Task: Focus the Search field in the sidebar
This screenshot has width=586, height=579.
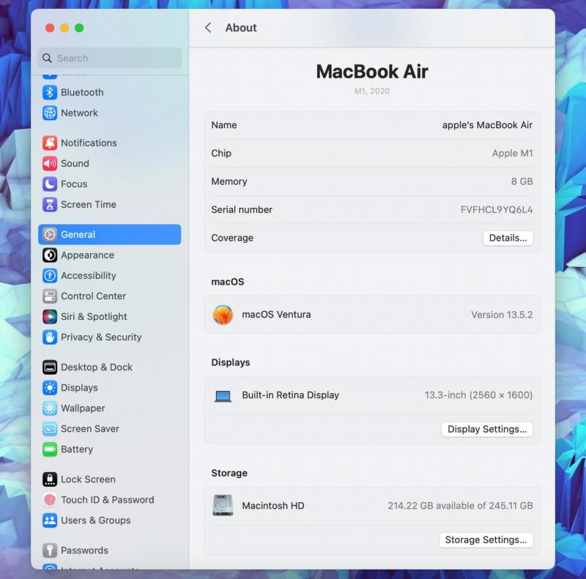Action: 109,59
